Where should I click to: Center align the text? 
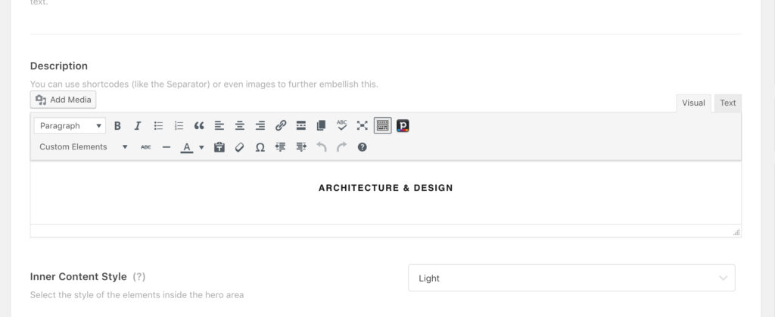[240, 126]
